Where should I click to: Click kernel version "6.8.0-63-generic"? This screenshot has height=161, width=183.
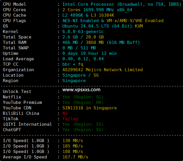click(83, 32)
